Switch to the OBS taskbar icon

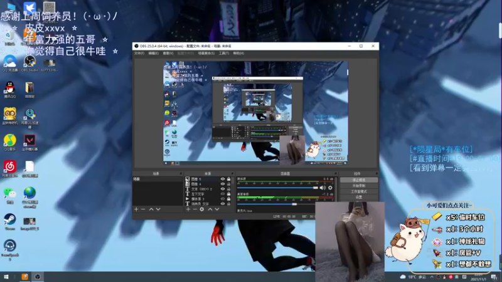(38, 277)
